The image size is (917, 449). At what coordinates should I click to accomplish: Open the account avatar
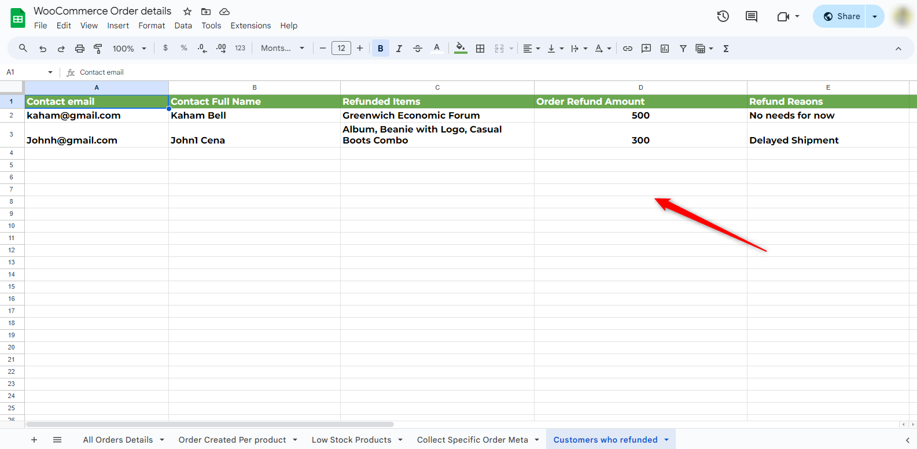pos(903,16)
